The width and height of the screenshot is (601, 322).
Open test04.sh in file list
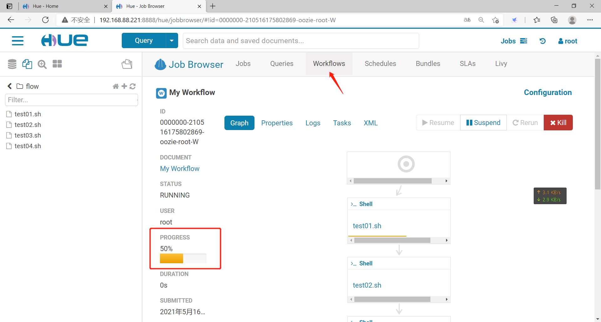[28, 146]
